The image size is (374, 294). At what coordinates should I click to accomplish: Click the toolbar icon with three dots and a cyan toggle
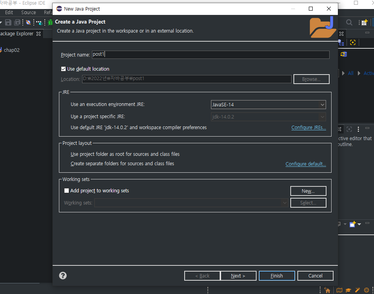pos(39,23)
